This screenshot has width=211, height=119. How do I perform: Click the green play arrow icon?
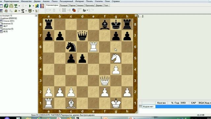30,6
